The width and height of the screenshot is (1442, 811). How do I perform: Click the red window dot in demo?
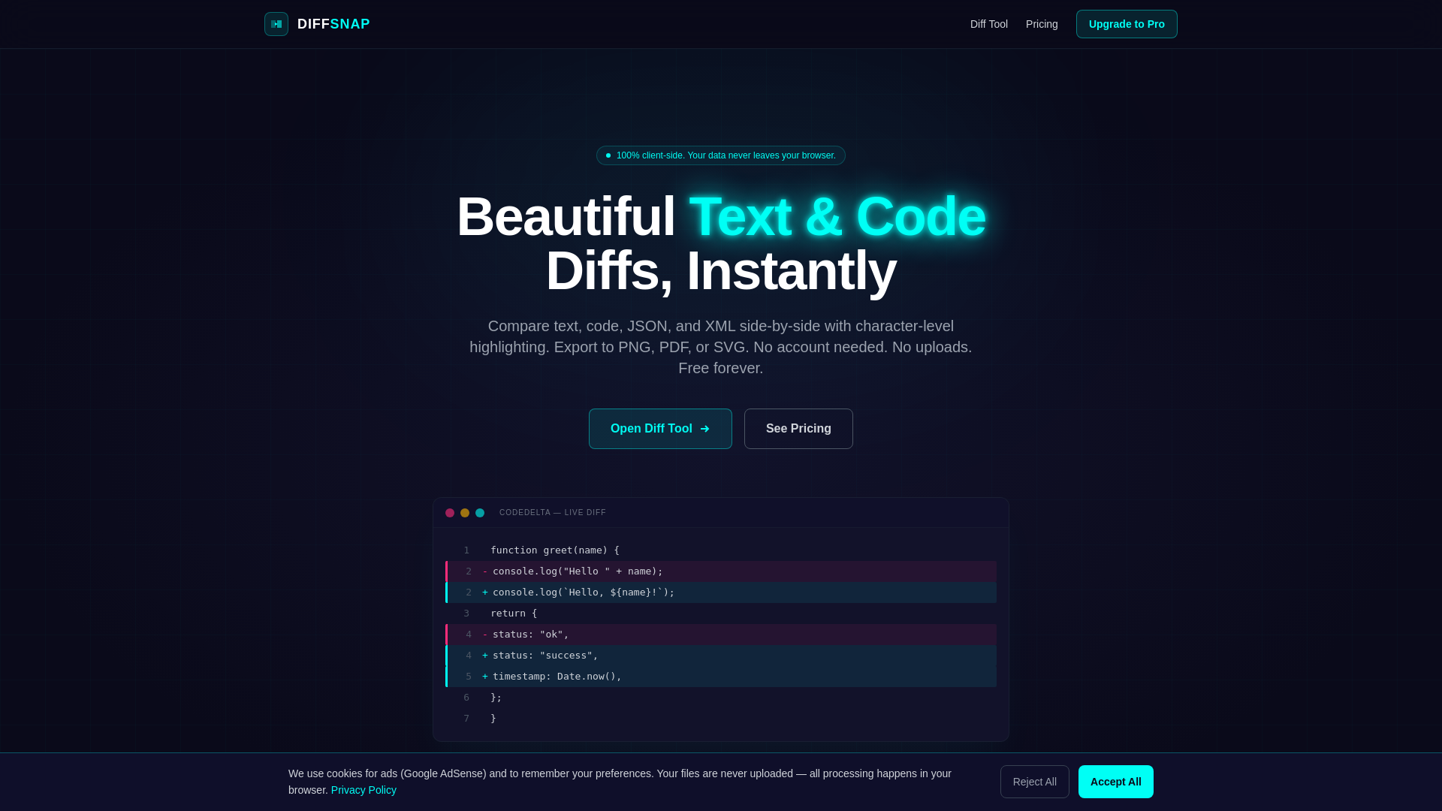[x=450, y=513]
